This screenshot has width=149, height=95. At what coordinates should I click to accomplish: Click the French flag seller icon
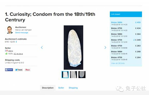tap(6, 51)
